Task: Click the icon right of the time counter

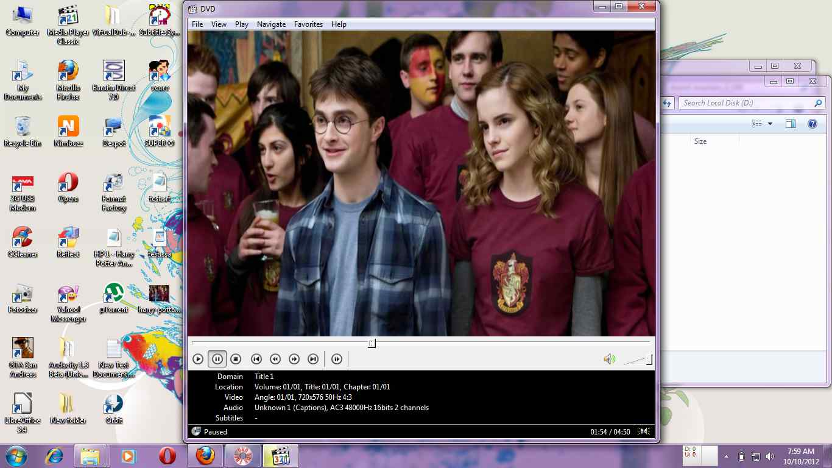Action: click(x=644, y=431)
